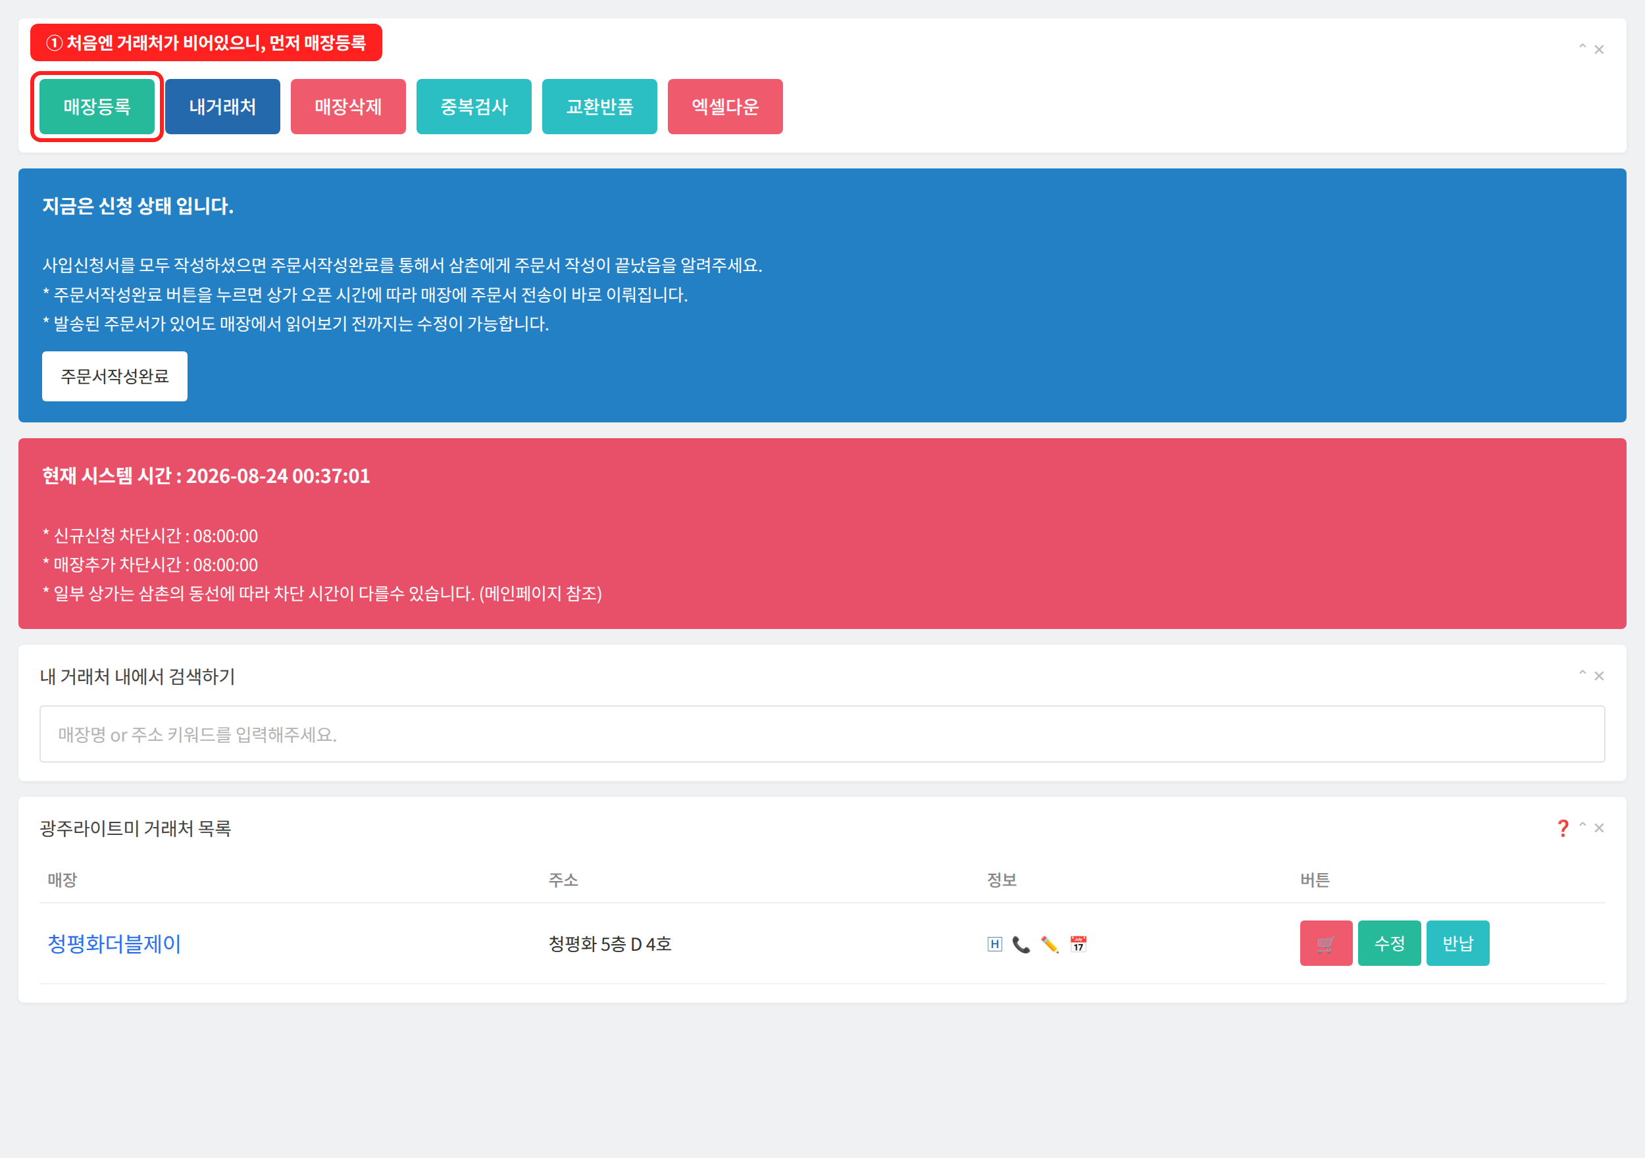Click the pencil memo icon in 정보 column
The width and height of the screenshot is (1645, 1158).
click(x=1050, y=944)
